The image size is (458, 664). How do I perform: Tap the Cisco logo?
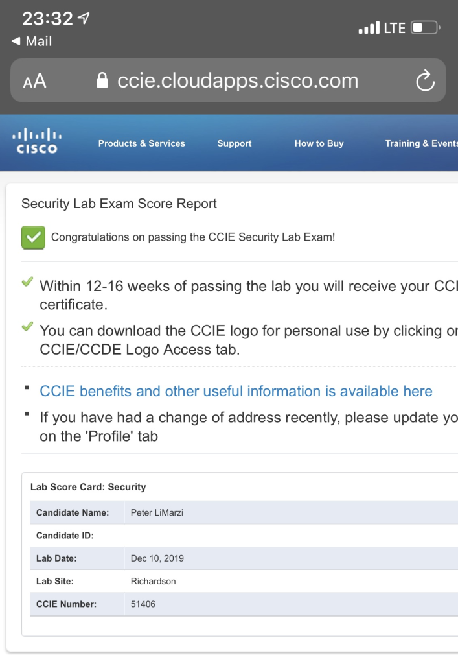pyautogui.click(x=37, y=140)
